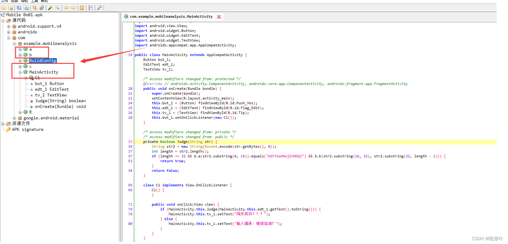The height and width of the screenshot is (244, 508).
Task: Expand the BuildConfig class node
Action: click(20, 61)
